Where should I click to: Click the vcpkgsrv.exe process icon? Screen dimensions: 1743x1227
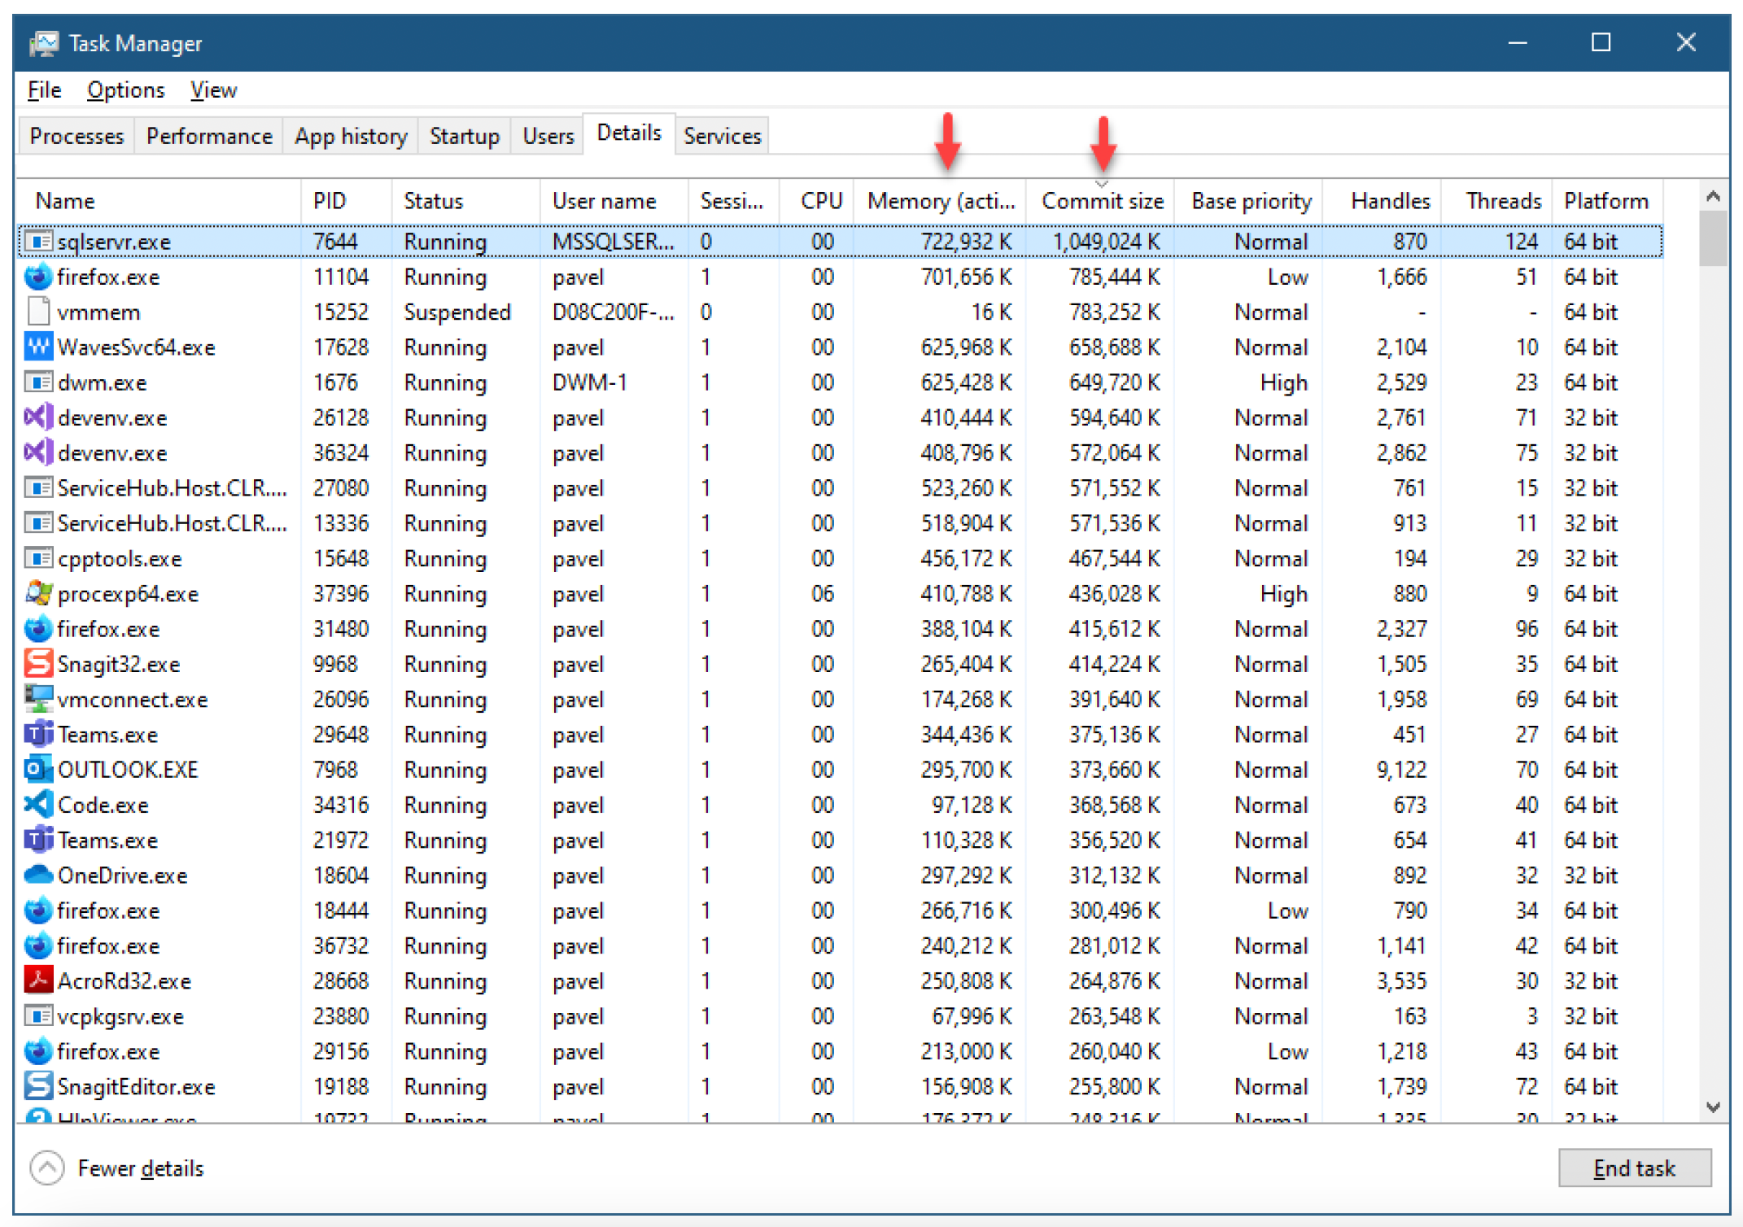[38, 1016]
